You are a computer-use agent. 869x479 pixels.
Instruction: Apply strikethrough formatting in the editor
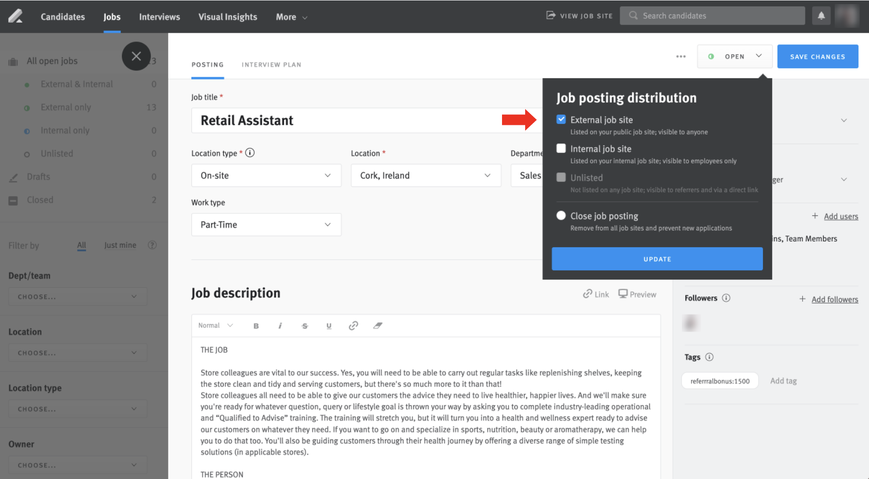305,325
